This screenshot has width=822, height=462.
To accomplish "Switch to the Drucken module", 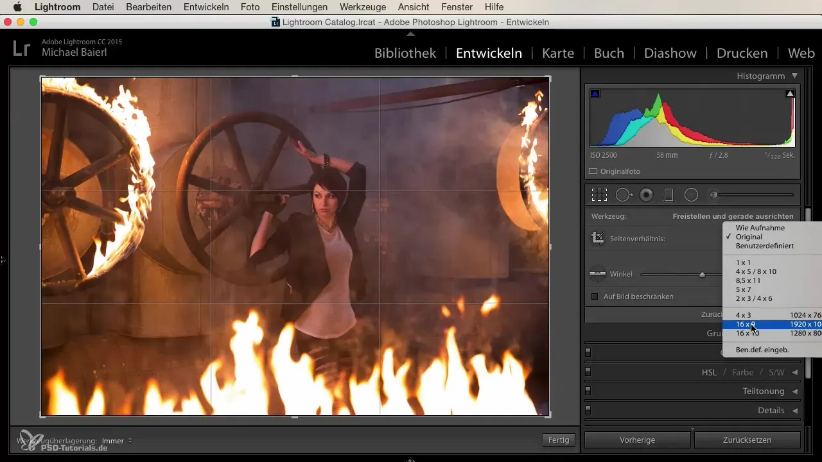I will click(742, 53).
